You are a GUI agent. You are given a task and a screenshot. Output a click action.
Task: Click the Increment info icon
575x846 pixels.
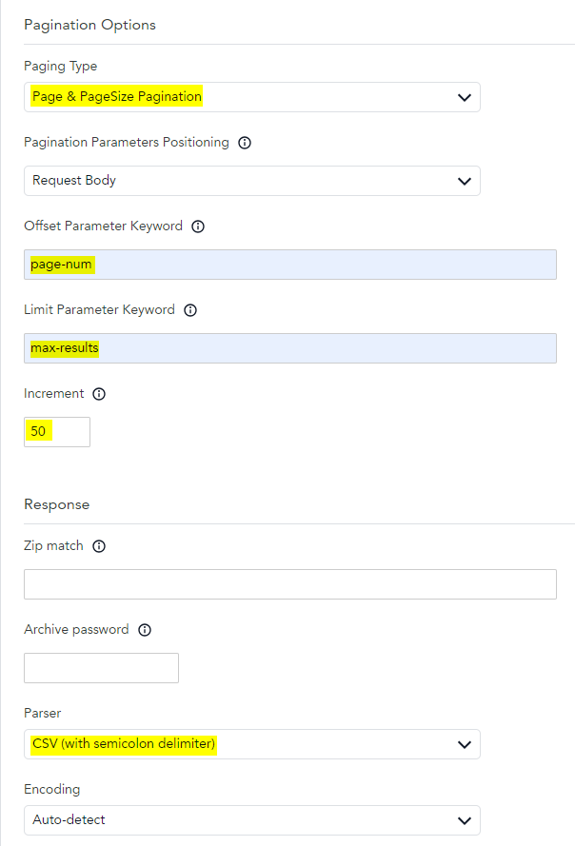(100, 394)
